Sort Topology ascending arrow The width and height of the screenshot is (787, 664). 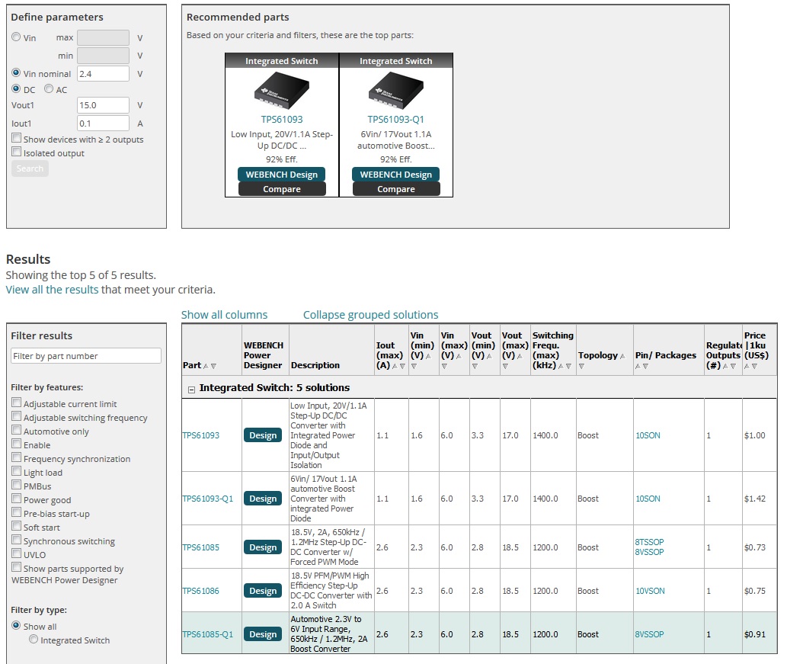[x=623, y=356]
